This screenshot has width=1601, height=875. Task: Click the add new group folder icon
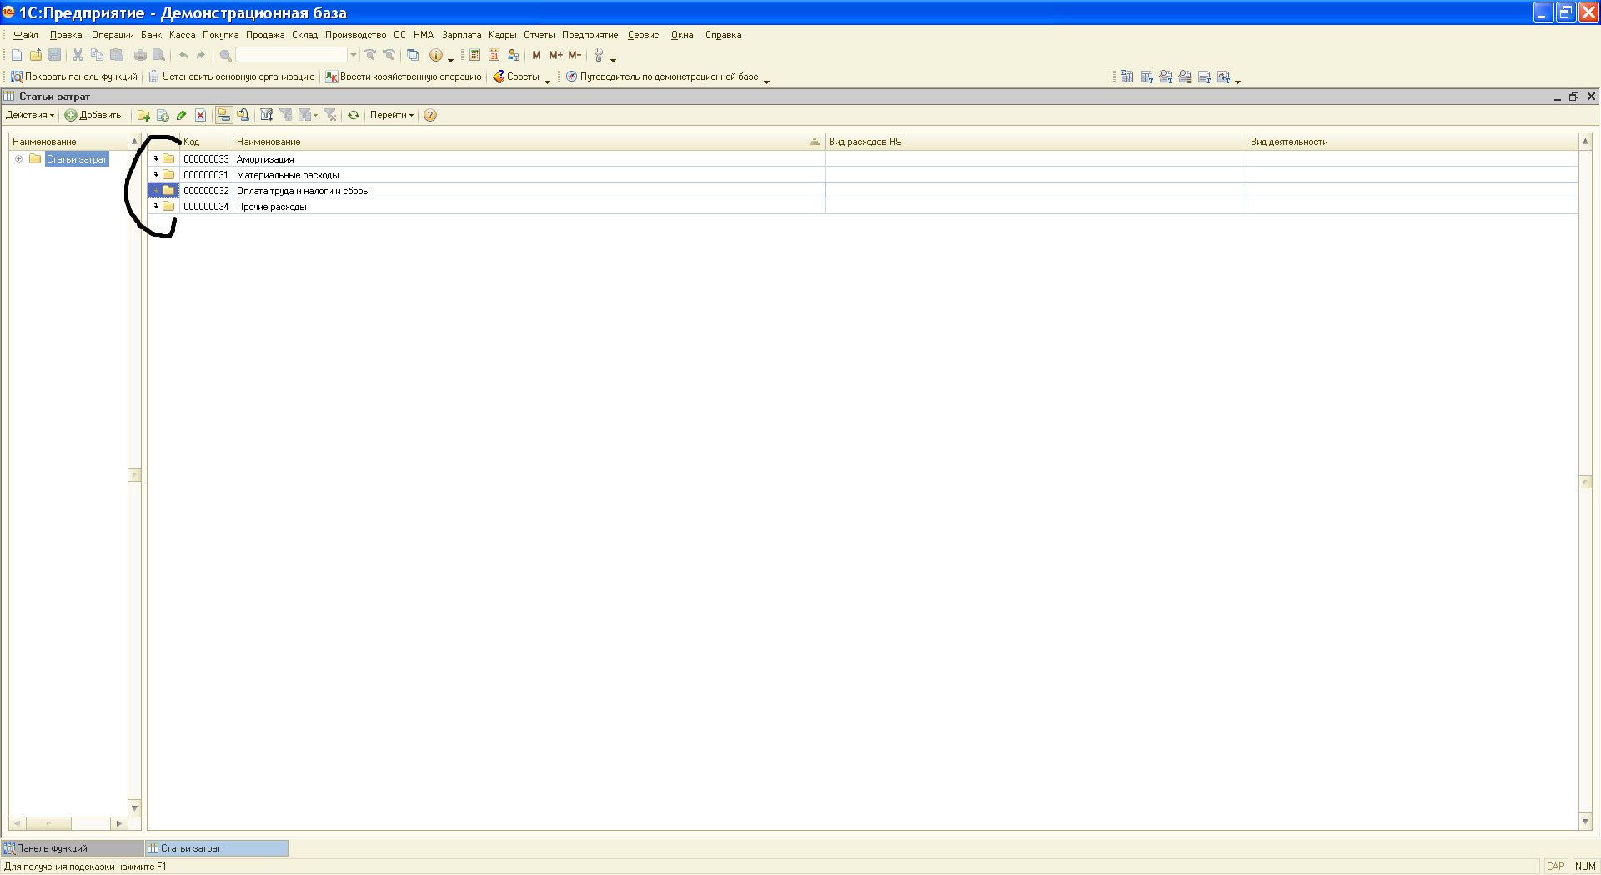(143, 115)
